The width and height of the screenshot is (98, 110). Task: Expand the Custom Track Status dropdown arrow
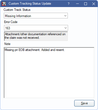[65, 16]
